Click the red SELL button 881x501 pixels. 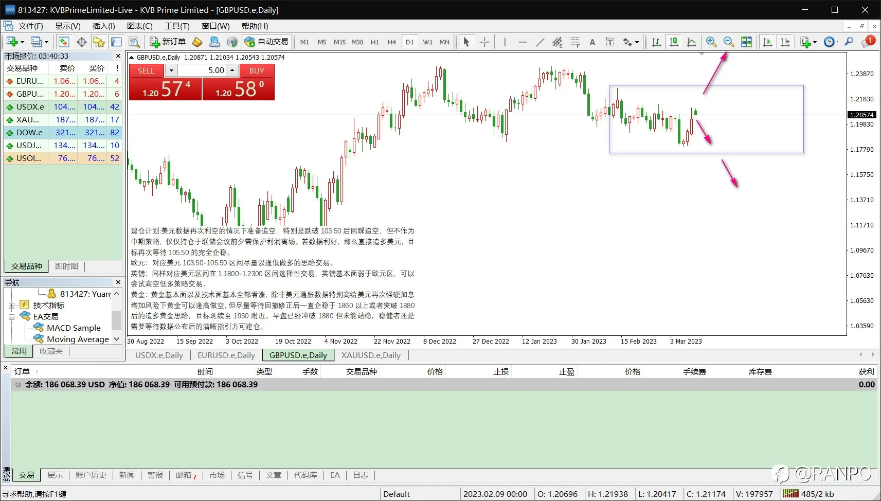click(x=146, y=70)
